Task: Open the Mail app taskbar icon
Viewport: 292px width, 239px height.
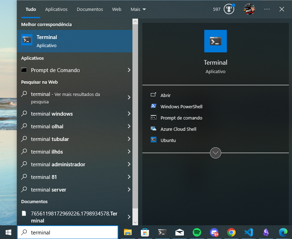Action: pos(180,232)
